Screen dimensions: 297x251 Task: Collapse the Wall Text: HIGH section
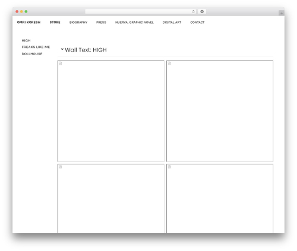pyautogui.click(x=62, y=49)
